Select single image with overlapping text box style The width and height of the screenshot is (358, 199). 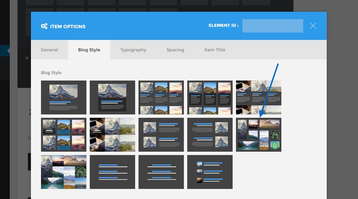[112, 97]
